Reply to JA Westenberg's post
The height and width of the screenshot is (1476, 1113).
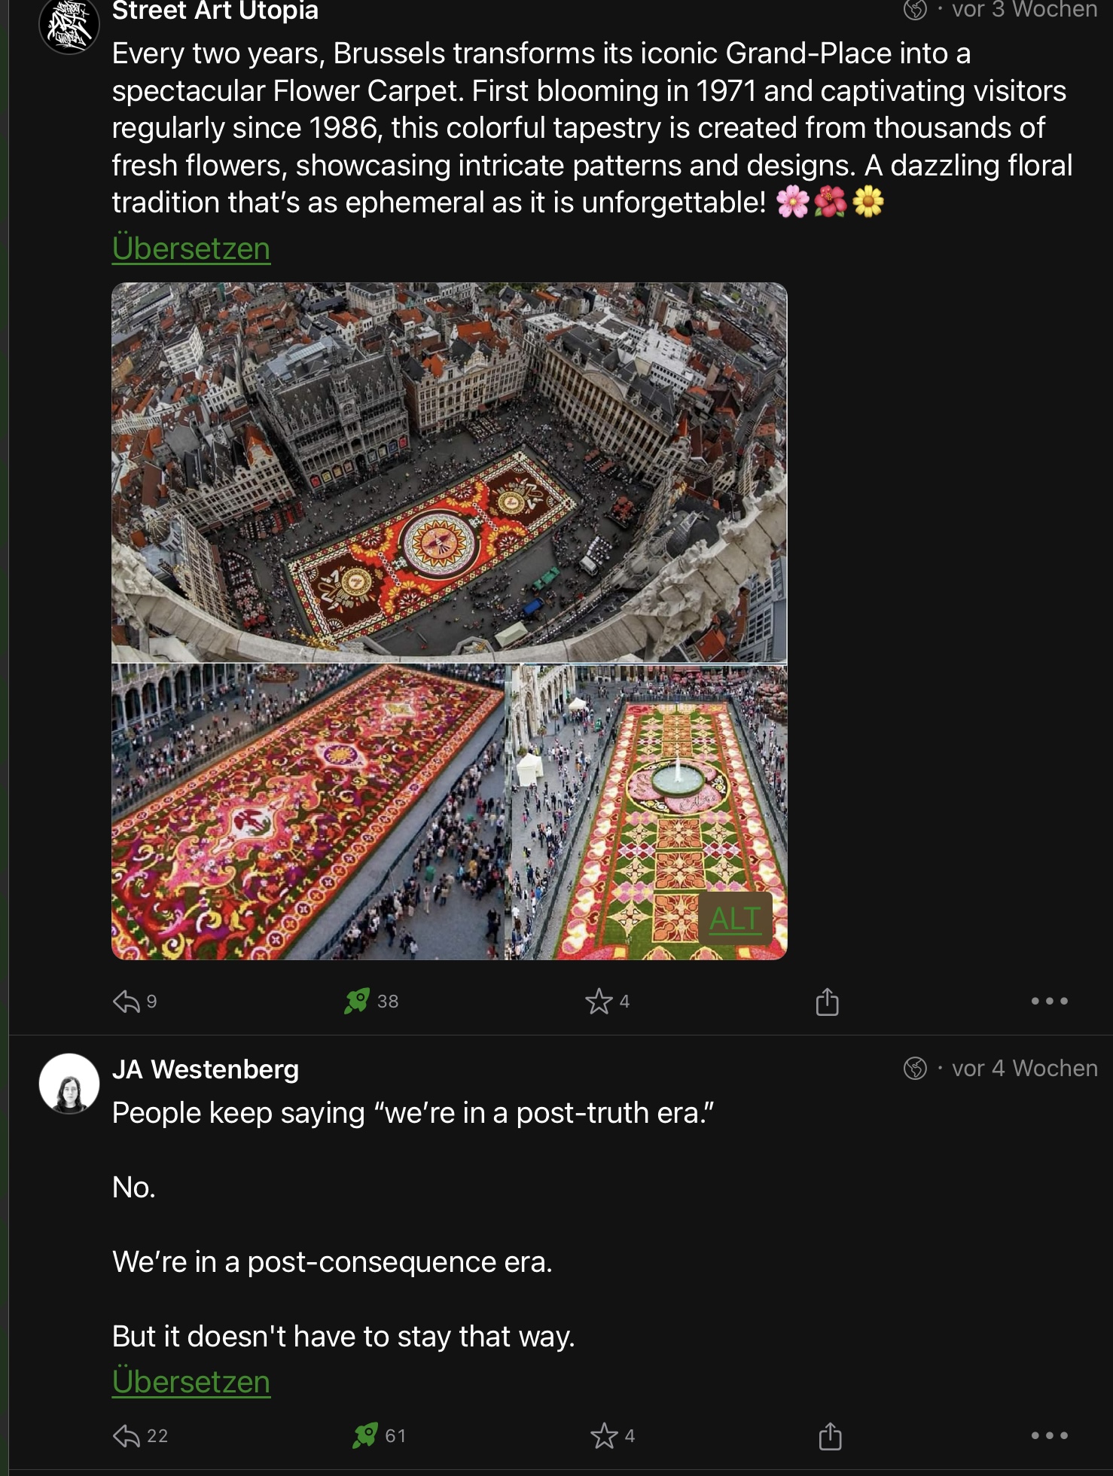click(127, 1436)
